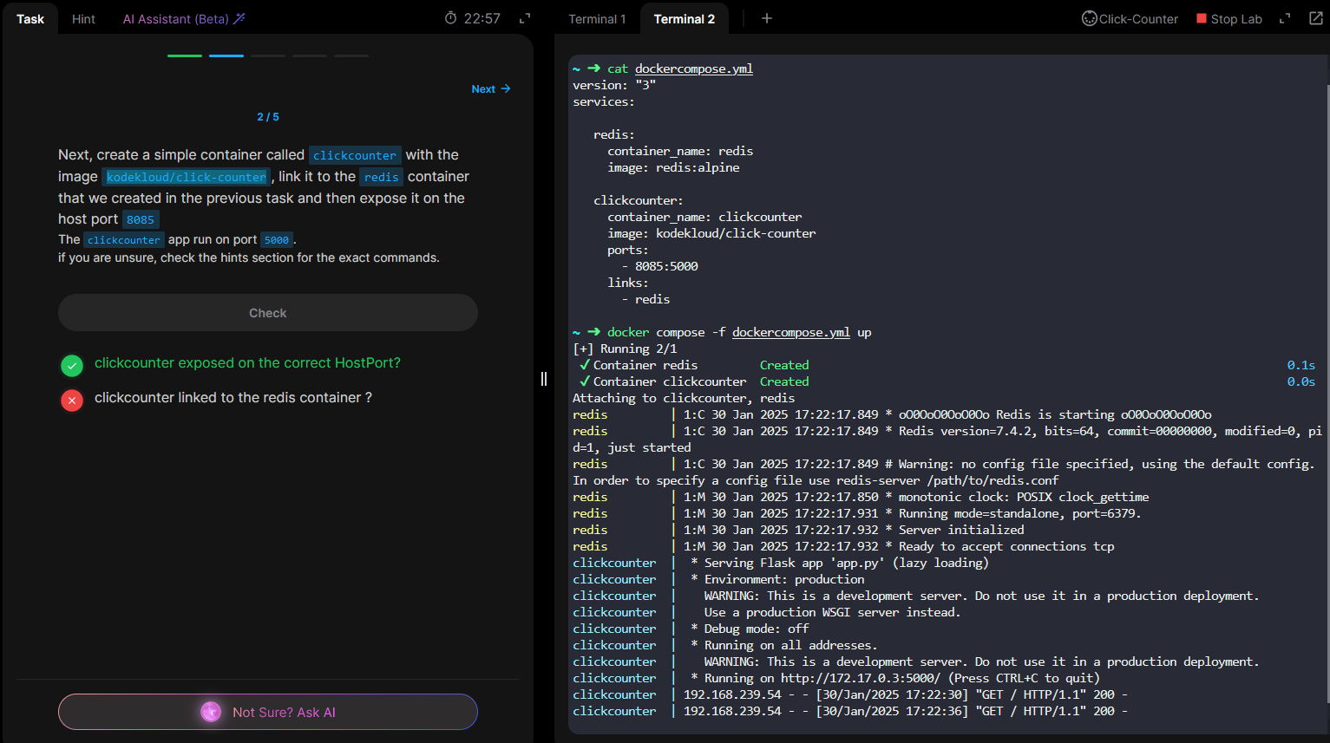Add a new terminal with plus icon

[767, 18]
